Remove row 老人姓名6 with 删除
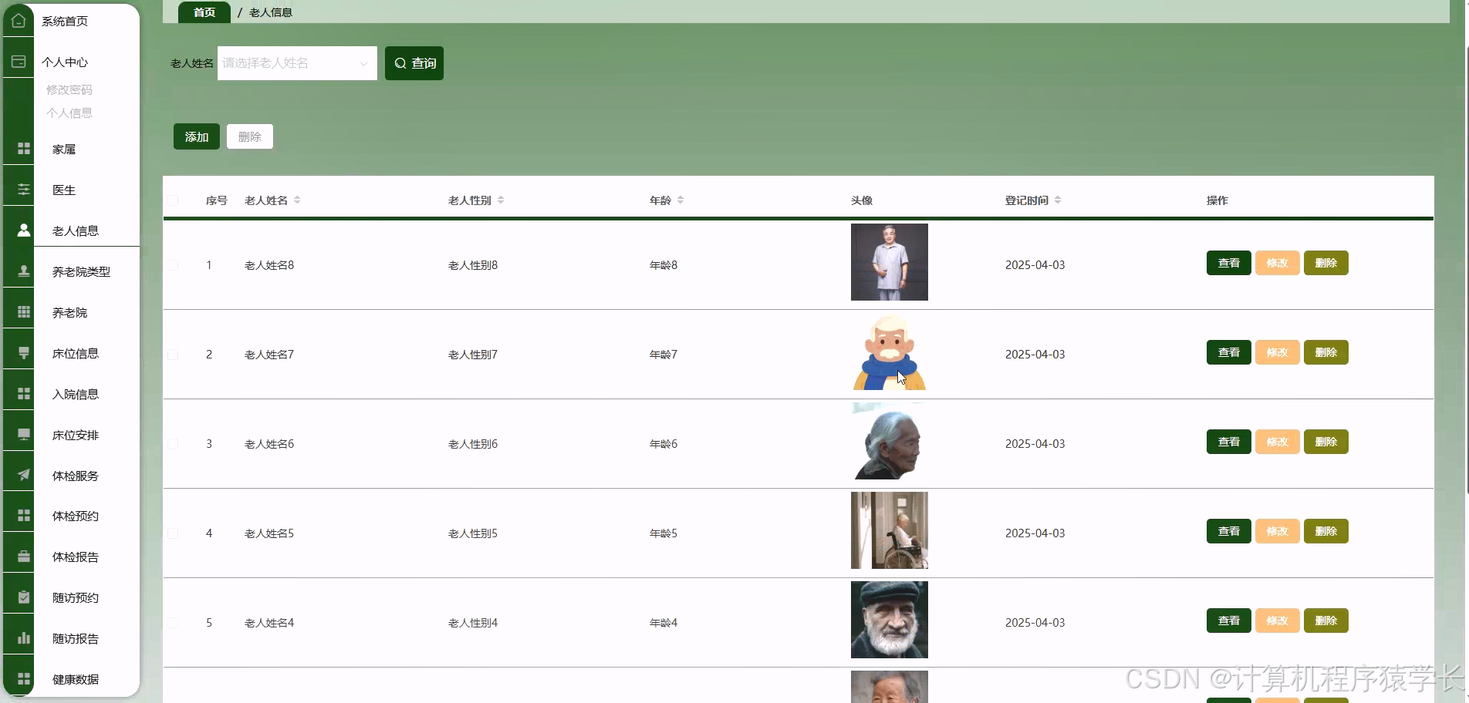 [1326, 442]
